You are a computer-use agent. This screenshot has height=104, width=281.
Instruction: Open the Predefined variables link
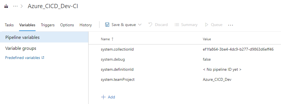[23, 58]
